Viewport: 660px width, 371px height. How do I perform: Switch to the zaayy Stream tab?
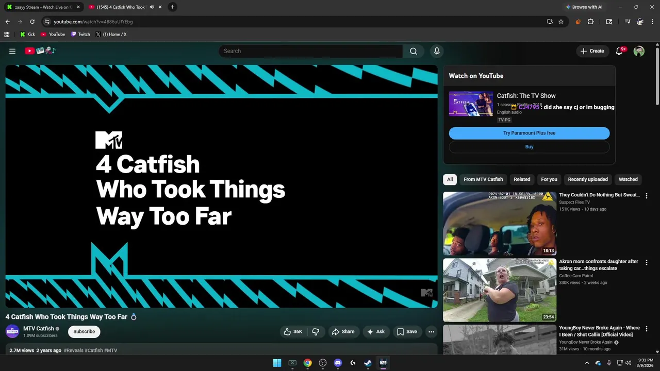click(43, 7)
